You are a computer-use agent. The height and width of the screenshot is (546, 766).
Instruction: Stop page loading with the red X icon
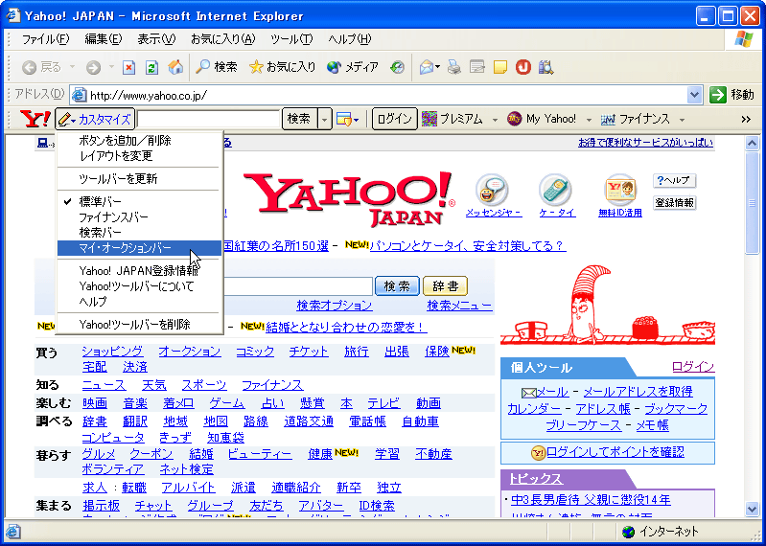pyautogui.click(x=128, y=67)
